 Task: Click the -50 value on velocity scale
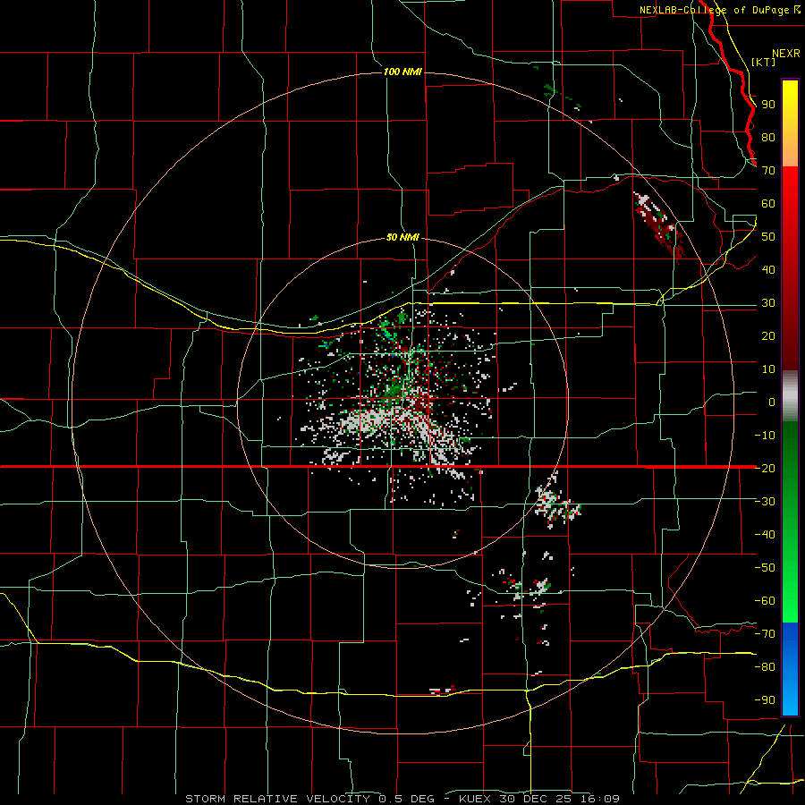tap(765, 567)
